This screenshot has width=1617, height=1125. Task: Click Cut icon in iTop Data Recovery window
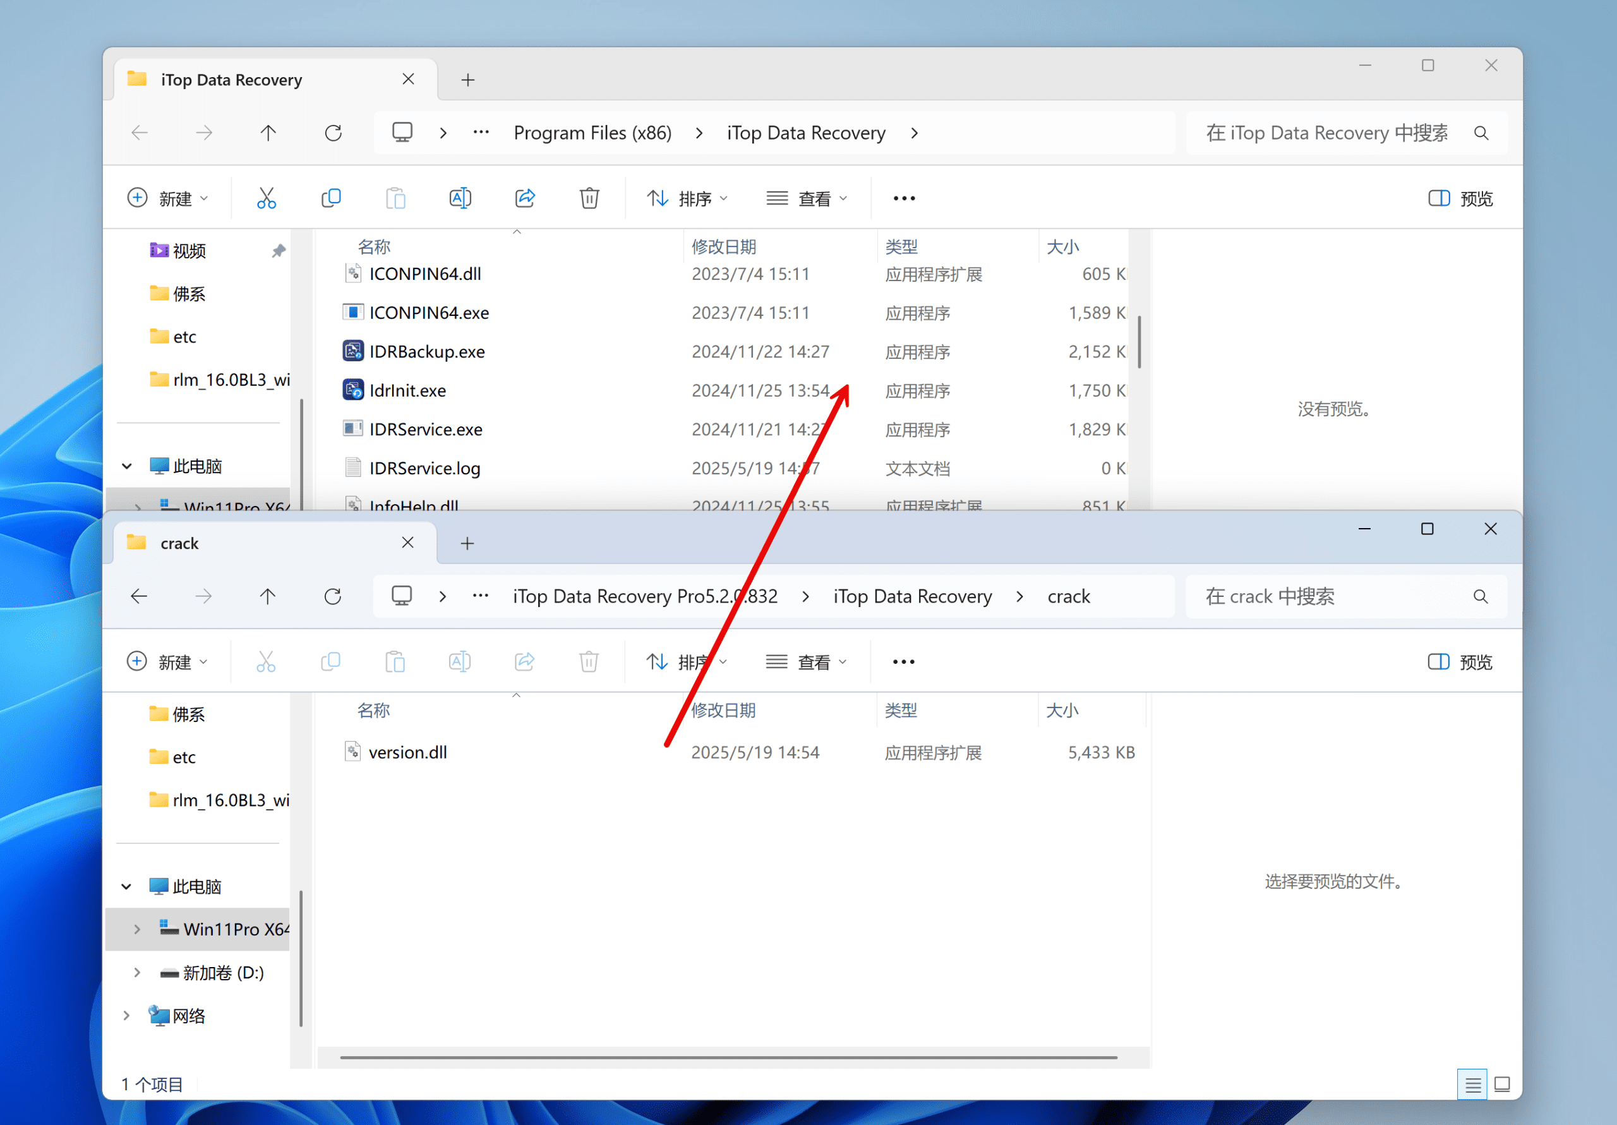point(266,198)
